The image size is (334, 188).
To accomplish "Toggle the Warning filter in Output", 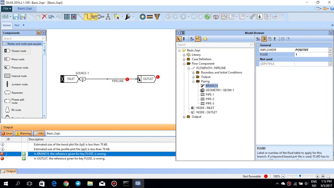I will click(x=23, y=133).
